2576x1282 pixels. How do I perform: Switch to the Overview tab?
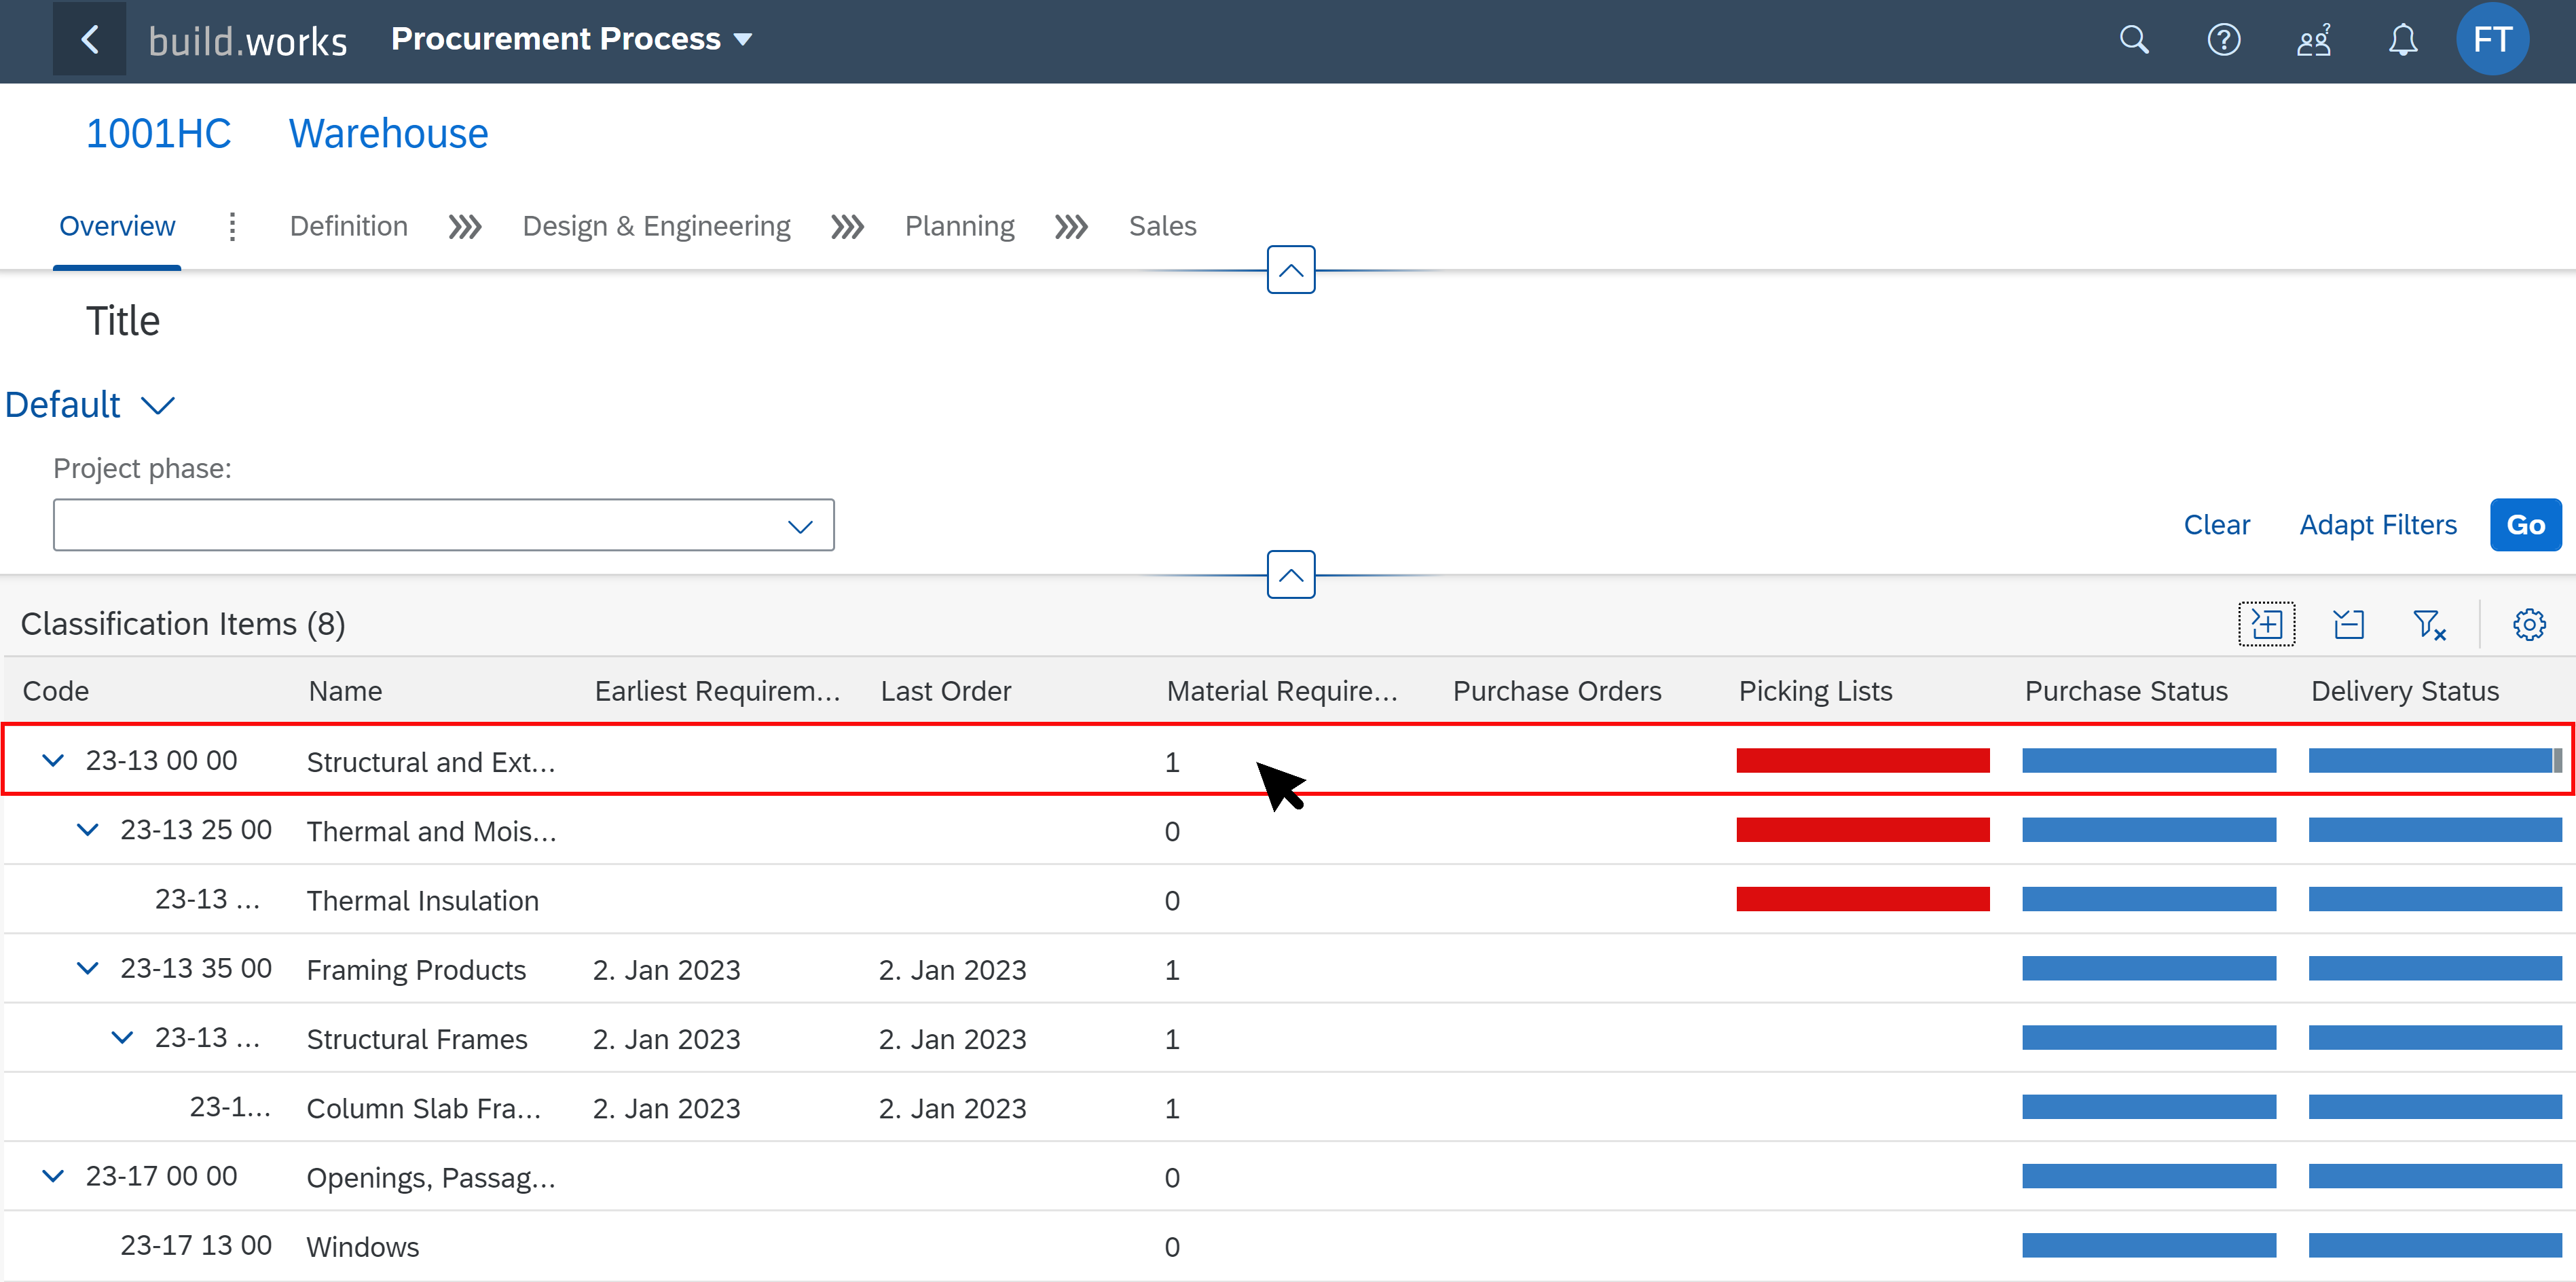coord(117,227)
